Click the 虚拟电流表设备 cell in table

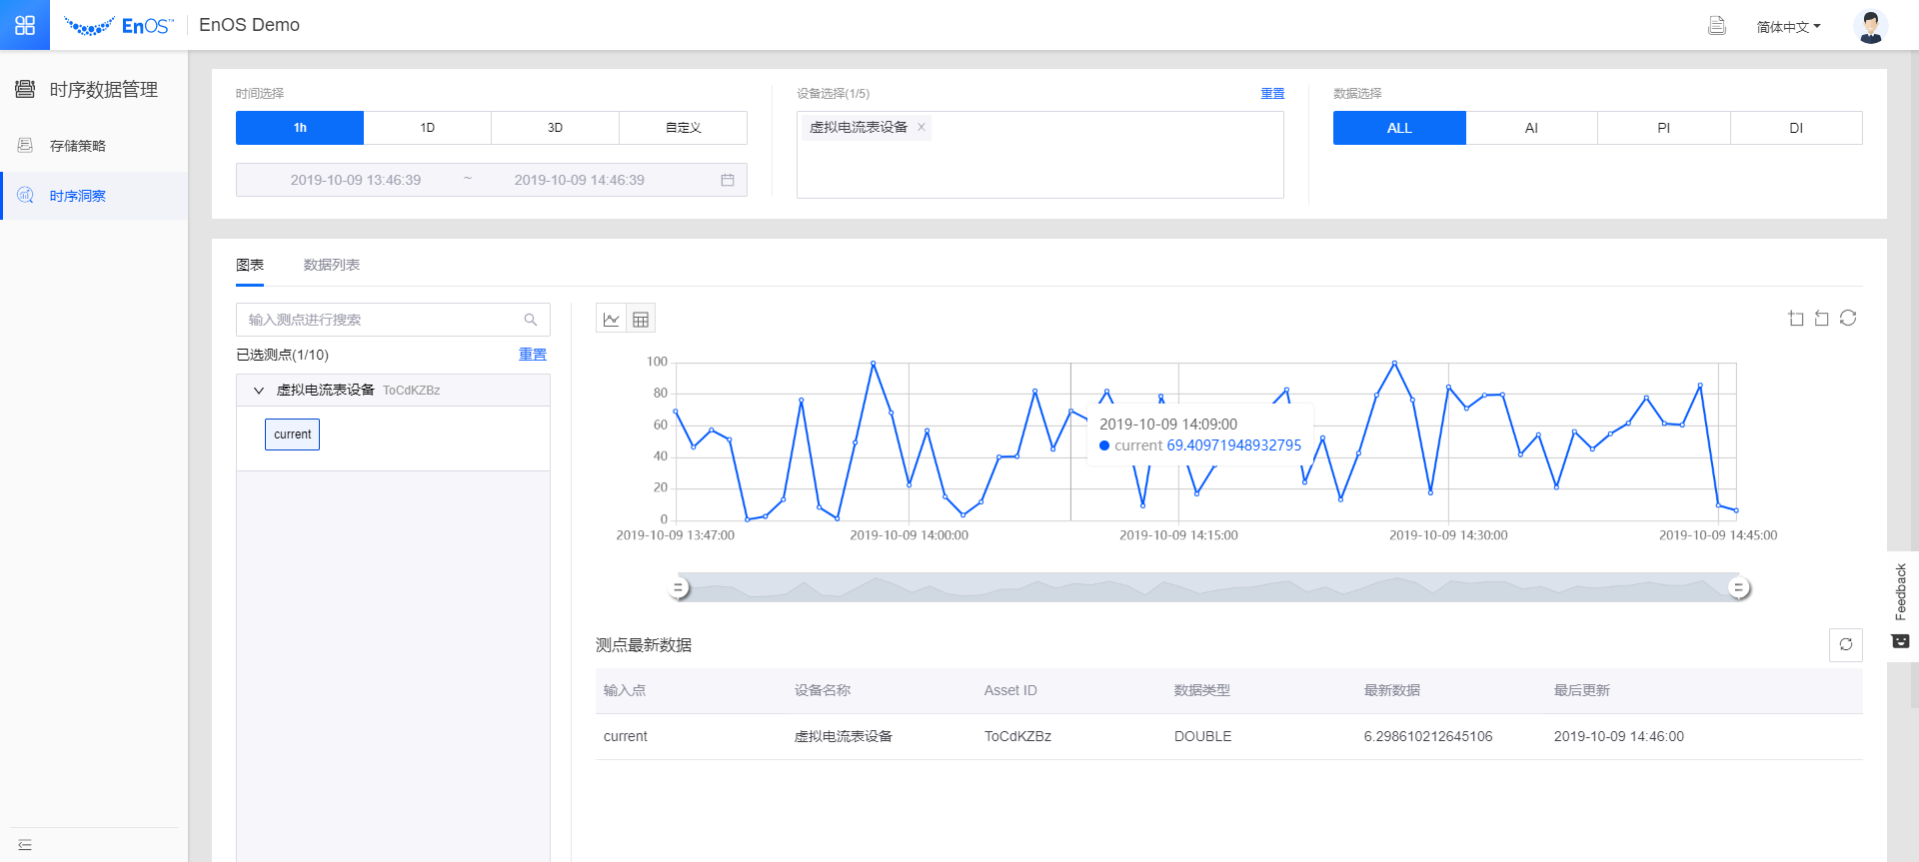(844, 736)
